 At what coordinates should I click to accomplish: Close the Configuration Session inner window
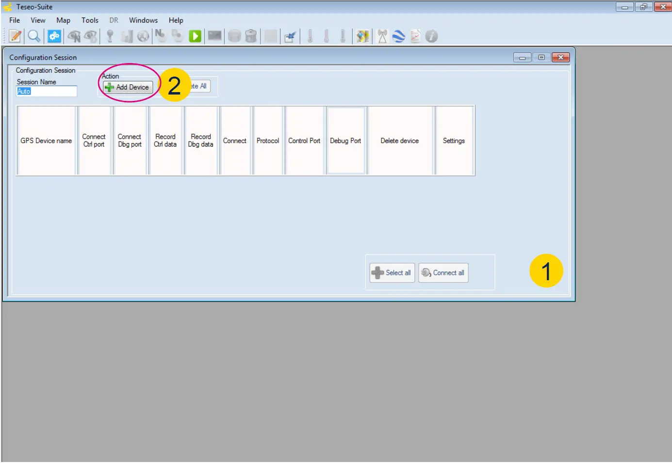tap(560, 57)
